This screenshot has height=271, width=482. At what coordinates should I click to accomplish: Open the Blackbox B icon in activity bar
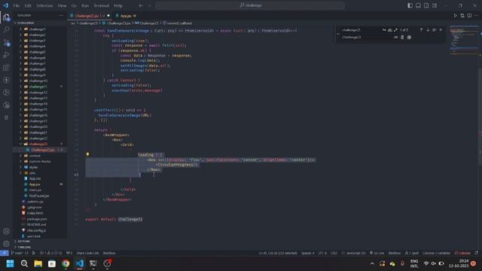pos(6,117)
